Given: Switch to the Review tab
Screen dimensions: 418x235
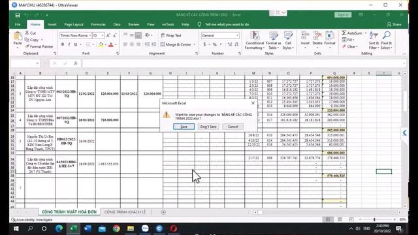Looking at the screenshot, I should pos(133,24).
